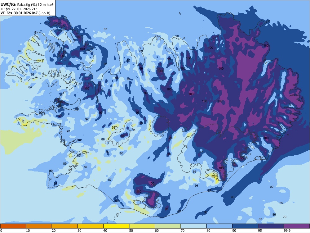
Task: Click the light green 60–70 legend swatch
Action: click(168, 226)
